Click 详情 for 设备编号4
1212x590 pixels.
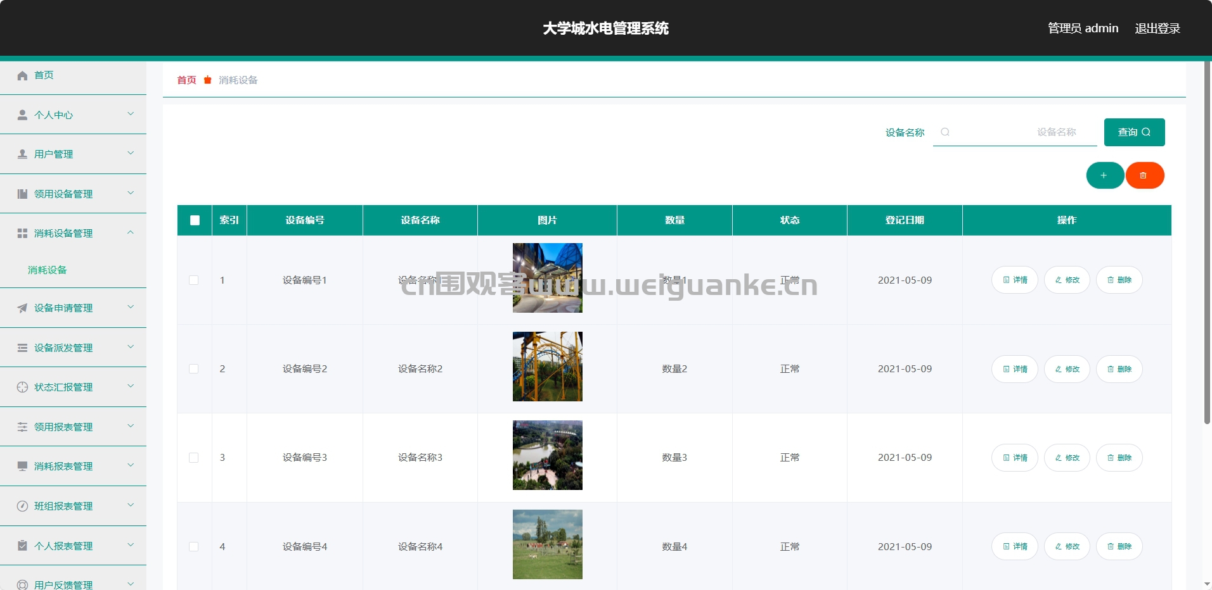(x=1015, y=546)
